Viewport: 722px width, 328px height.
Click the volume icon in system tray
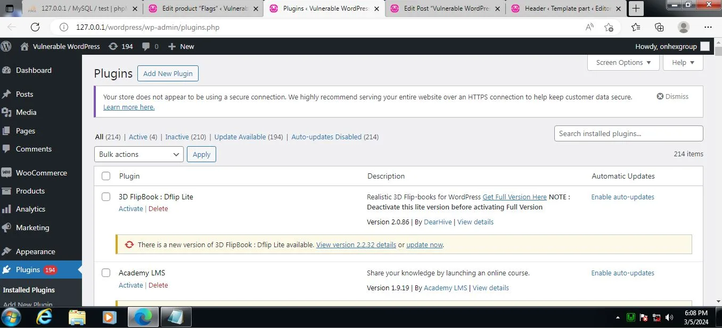pos(669,317)
